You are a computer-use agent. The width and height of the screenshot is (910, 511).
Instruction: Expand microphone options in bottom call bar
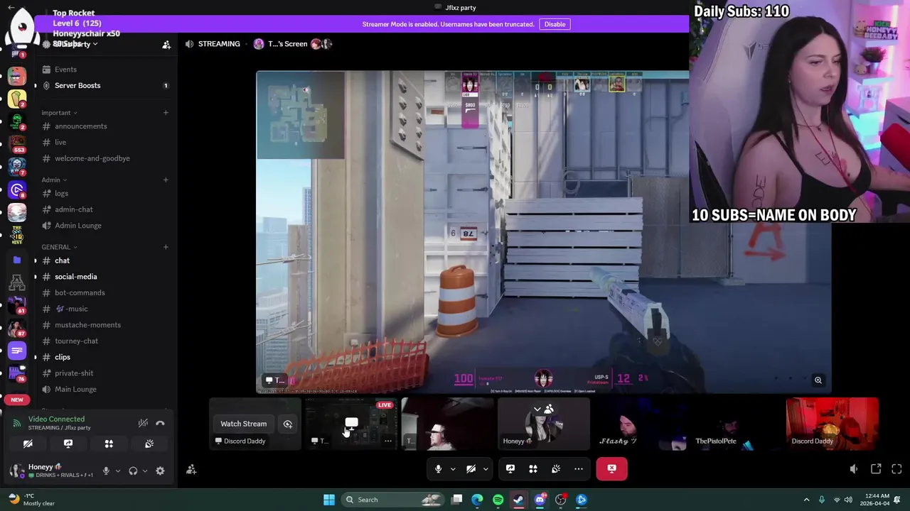point(452,468)
